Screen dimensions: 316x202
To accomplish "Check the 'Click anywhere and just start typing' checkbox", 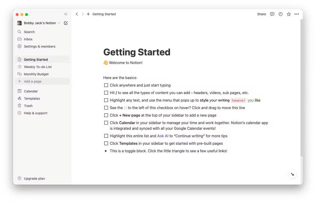I will click(106, 85).
